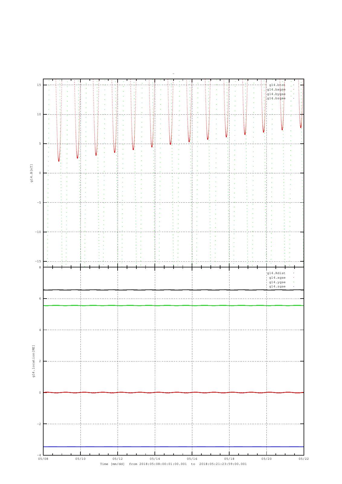
Task: Click the g14.location[RE] vertical axis title
Action: [x=34, y=361]
